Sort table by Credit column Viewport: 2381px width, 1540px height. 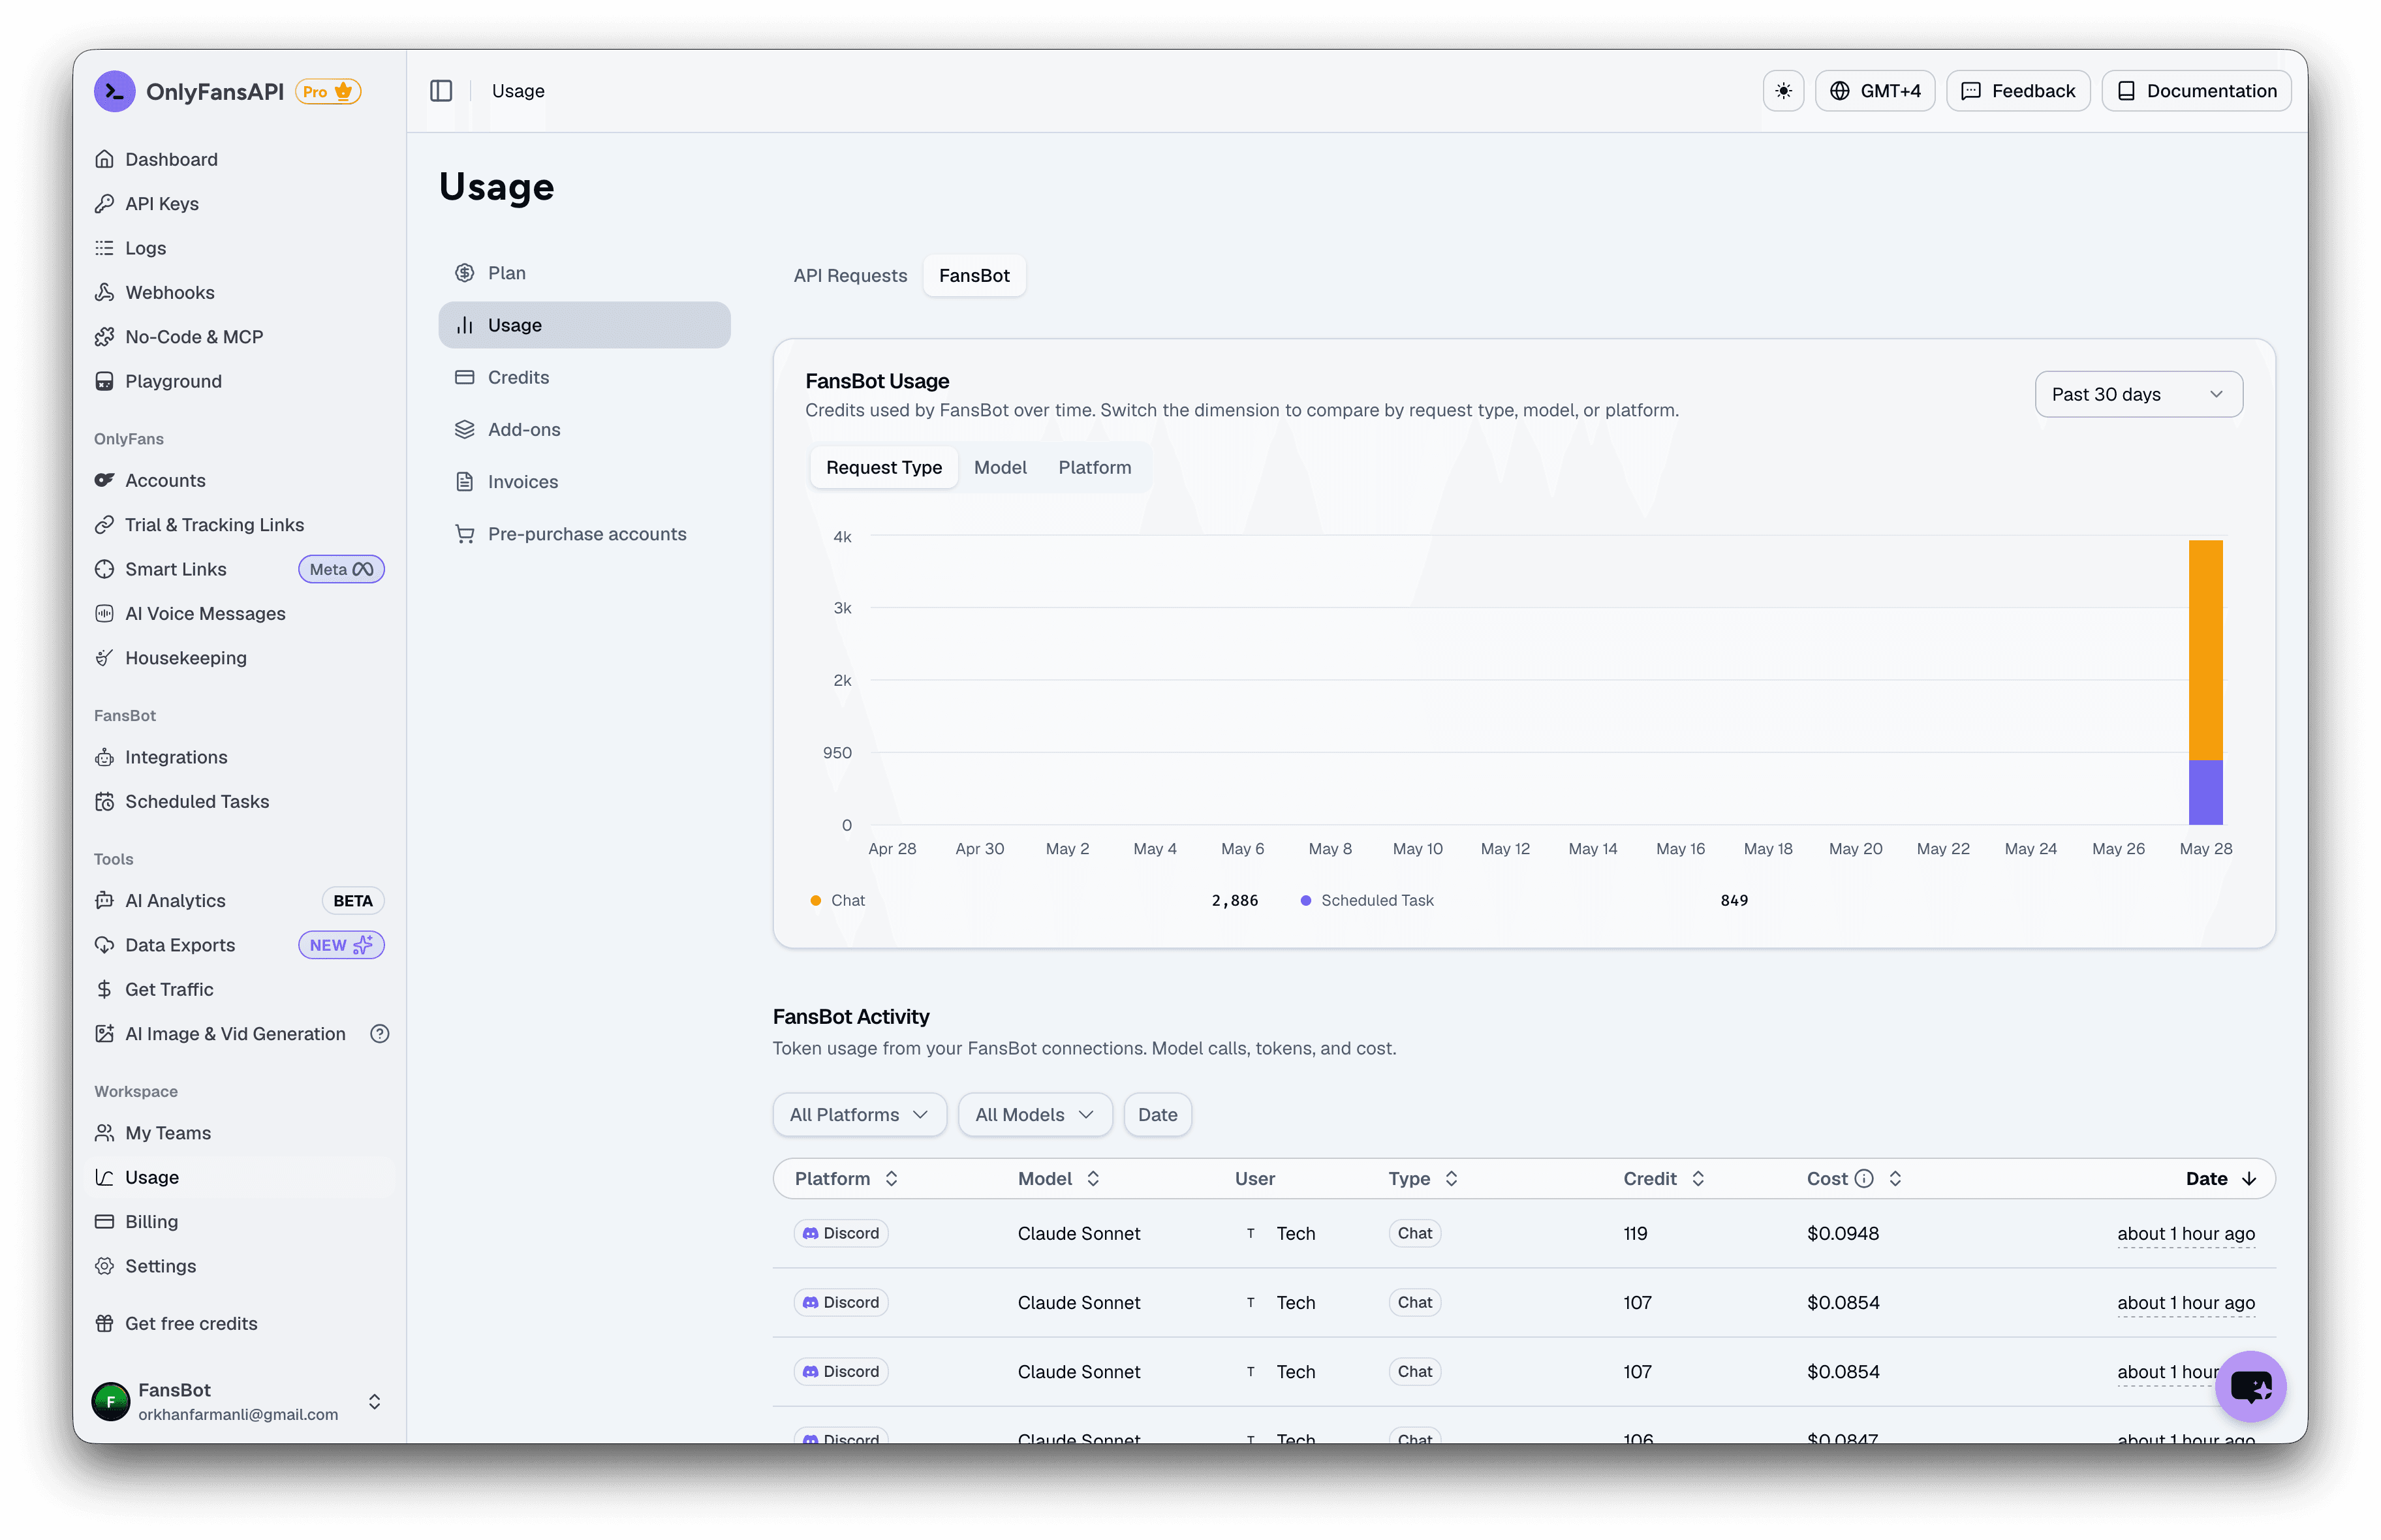click(1663, 1178)
